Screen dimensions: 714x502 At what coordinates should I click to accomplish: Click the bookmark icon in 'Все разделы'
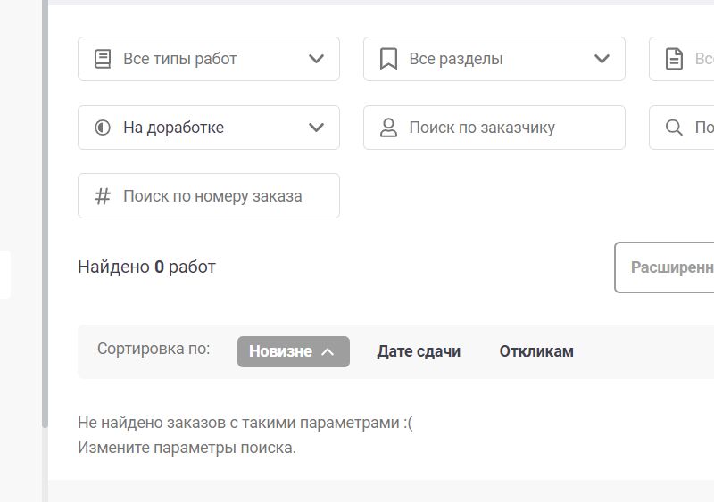coord(388,59)
